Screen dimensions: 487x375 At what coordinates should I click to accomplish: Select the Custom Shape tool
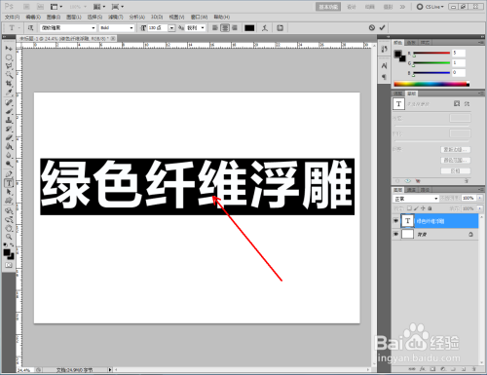point(9,201)
